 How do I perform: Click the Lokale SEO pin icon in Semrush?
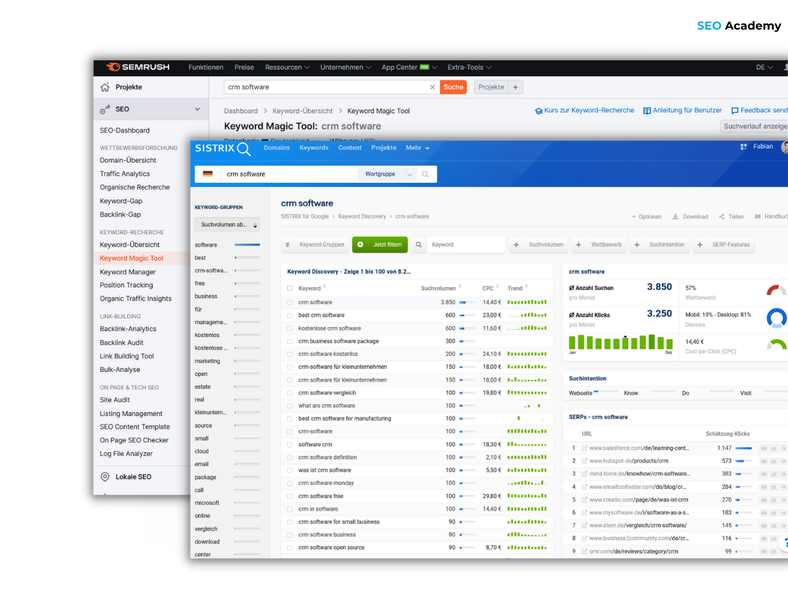point(105,477)
